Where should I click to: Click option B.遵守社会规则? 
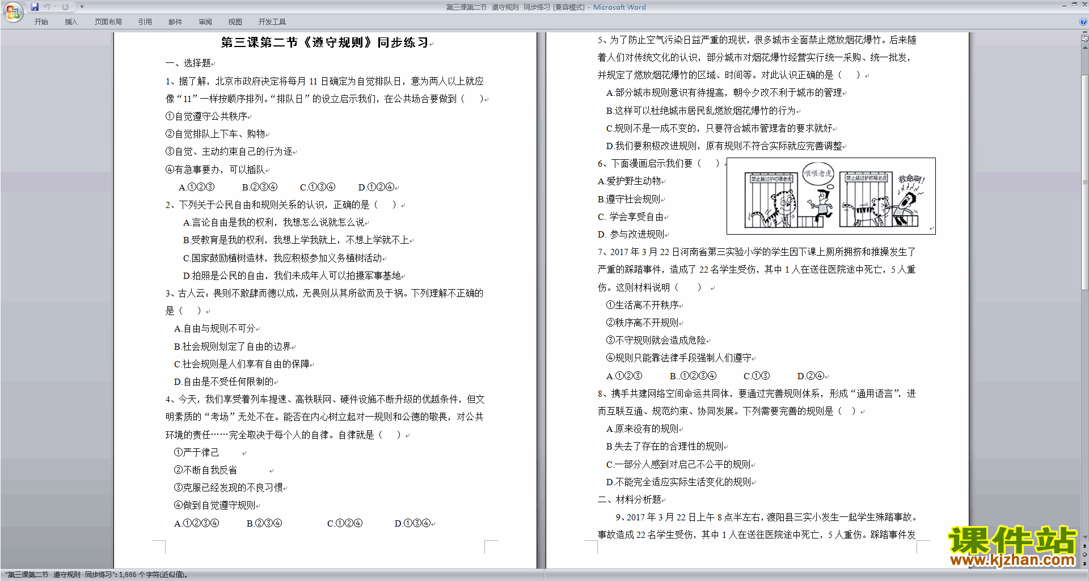coord(630,199)
